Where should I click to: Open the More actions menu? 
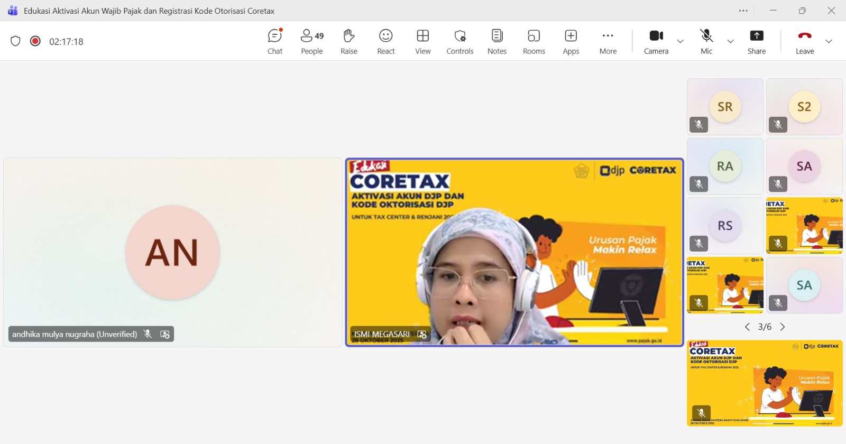[x=608, y=41]
